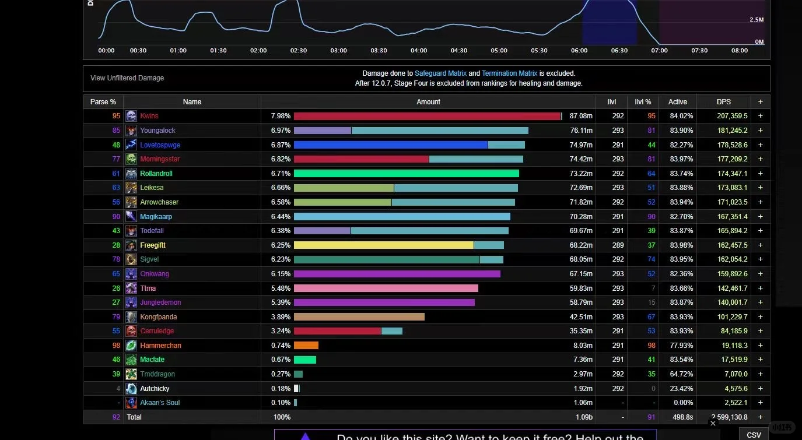The height and width of the screenshot is (440, 802).
Task: Expand Morningsstar row with plus button
Action: click(x=760, y=159)
